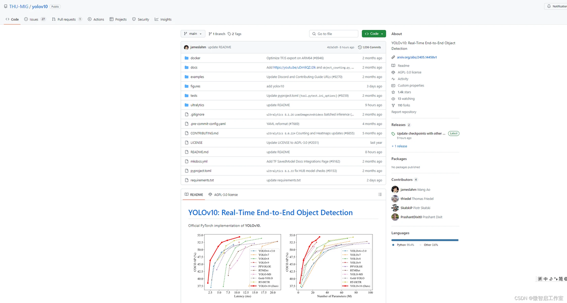The width and height of the screenshot is (567, 303).
Task: Open the README.md file
Action: pos(199,152)
